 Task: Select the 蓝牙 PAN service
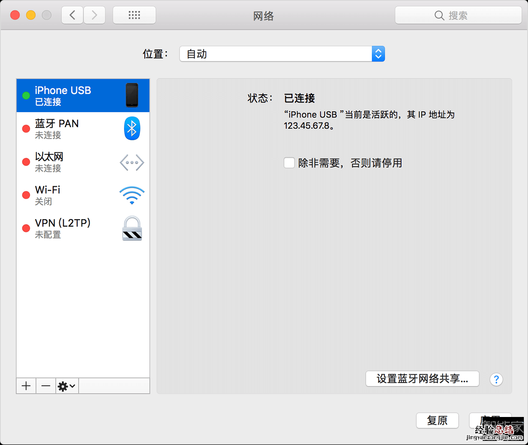(70, 129)
